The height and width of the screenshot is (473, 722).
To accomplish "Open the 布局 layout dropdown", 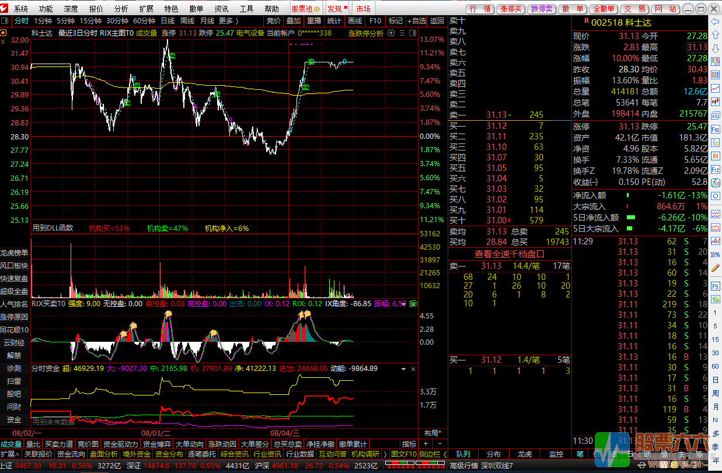I will pyautogui.click(x=432, y=433).
